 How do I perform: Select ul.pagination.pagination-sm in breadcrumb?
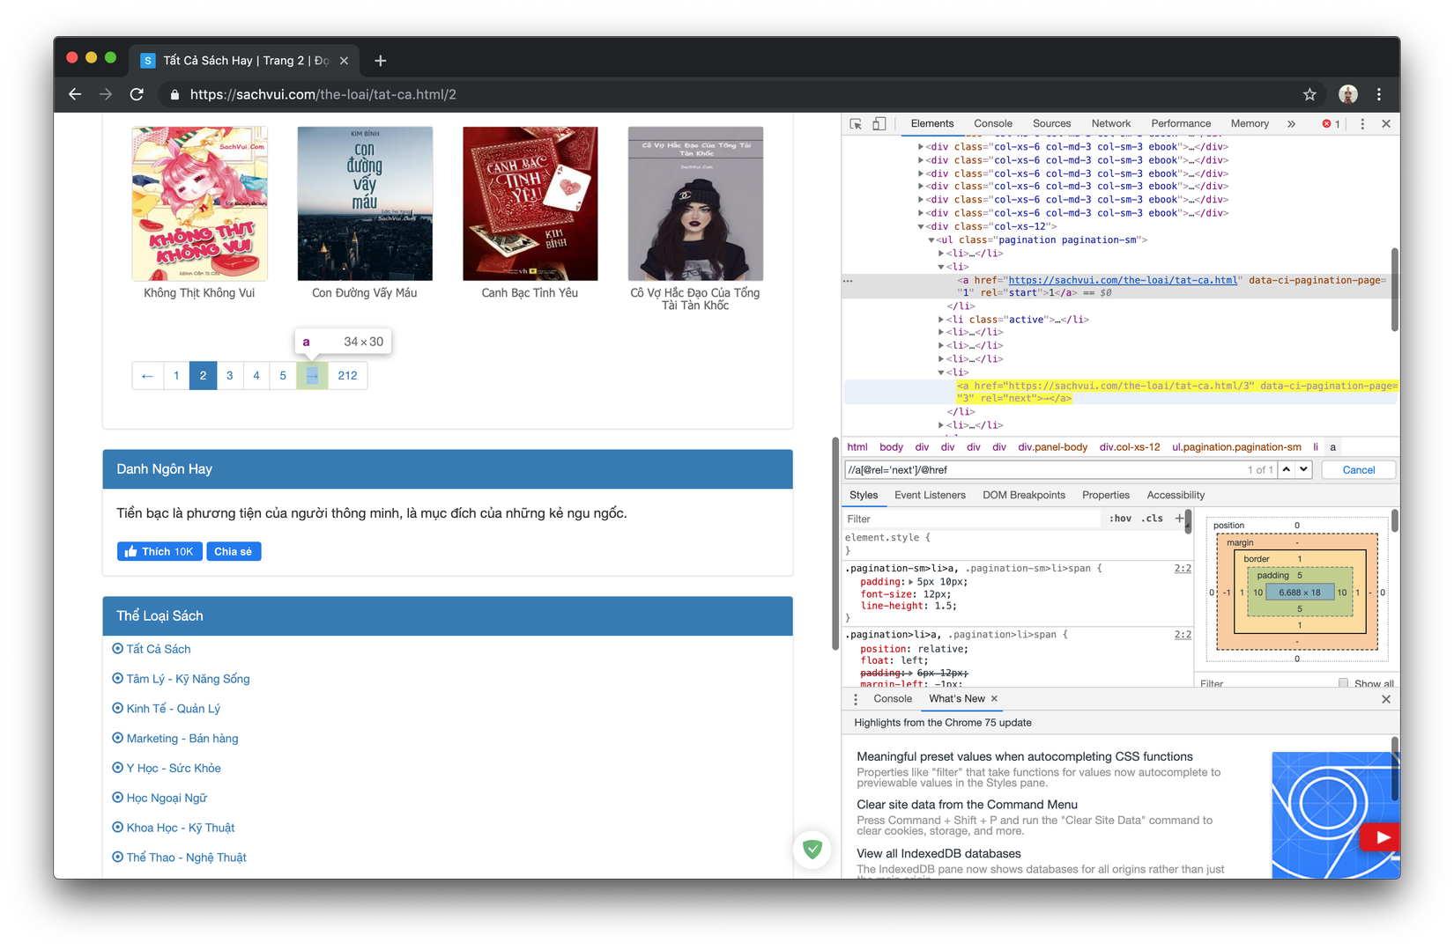1236,447
